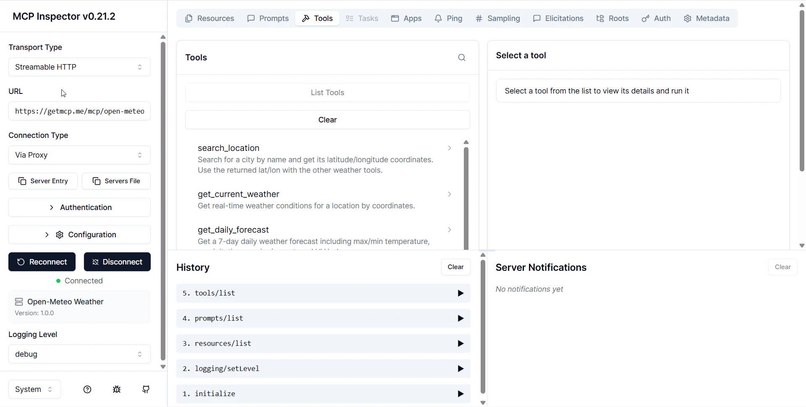Image resolution: width=806 pixels, height=407 pixels.
Task: Expand history entry 2. logging/setLevel
Action: tap(323, 369)
